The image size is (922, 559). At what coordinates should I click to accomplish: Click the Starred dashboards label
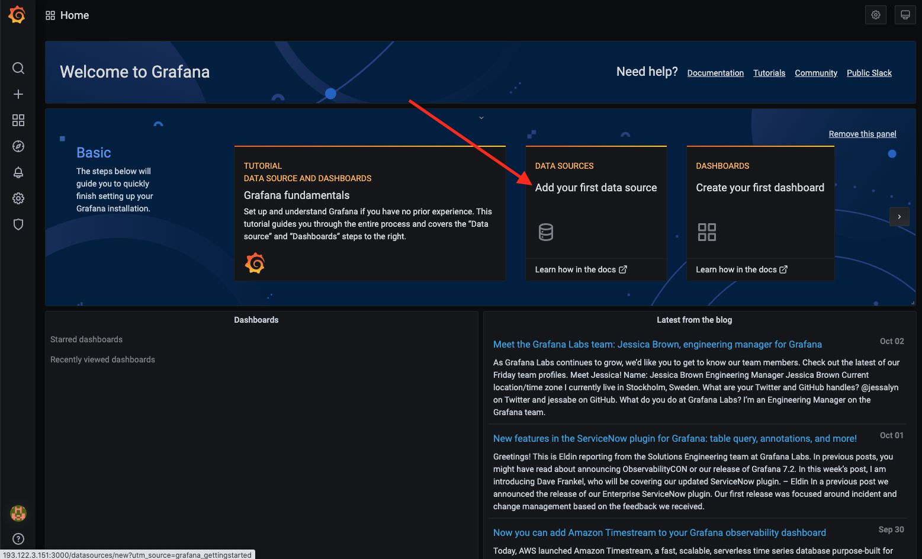click(86, 339)
